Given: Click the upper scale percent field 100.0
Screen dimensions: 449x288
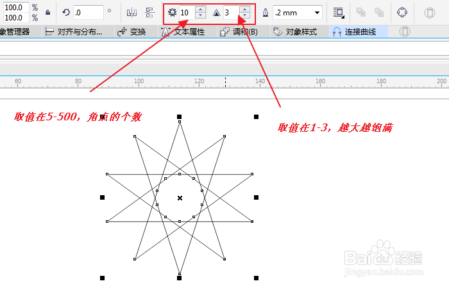Looking at the screenshot, I should point(16,8).
